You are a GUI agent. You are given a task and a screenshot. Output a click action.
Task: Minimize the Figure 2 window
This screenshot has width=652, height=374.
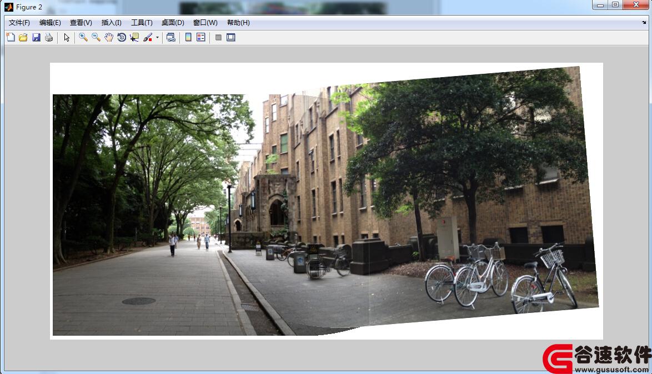tap(600, 5)
